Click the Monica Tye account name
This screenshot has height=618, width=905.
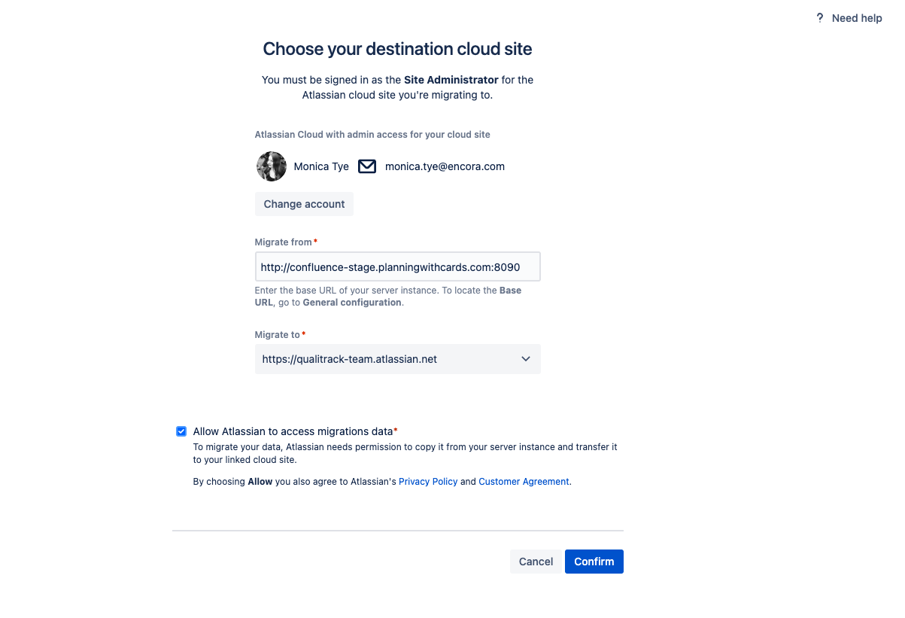(321, 166)
